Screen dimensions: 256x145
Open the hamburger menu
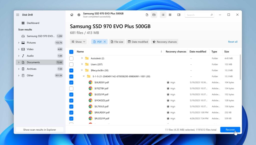click(17, 15)
